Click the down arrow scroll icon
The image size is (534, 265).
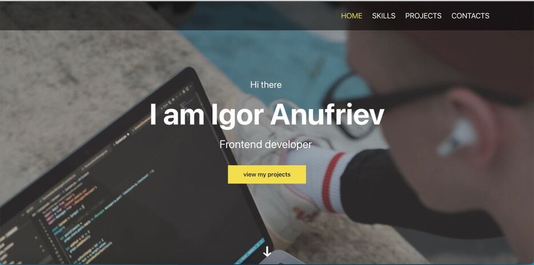click(267, 251)
